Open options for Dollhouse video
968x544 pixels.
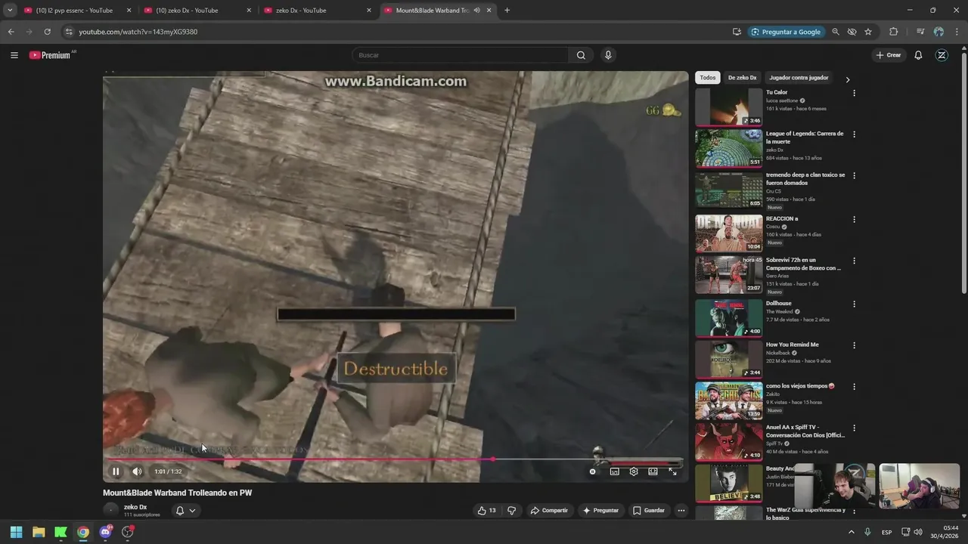coord(855,304)
